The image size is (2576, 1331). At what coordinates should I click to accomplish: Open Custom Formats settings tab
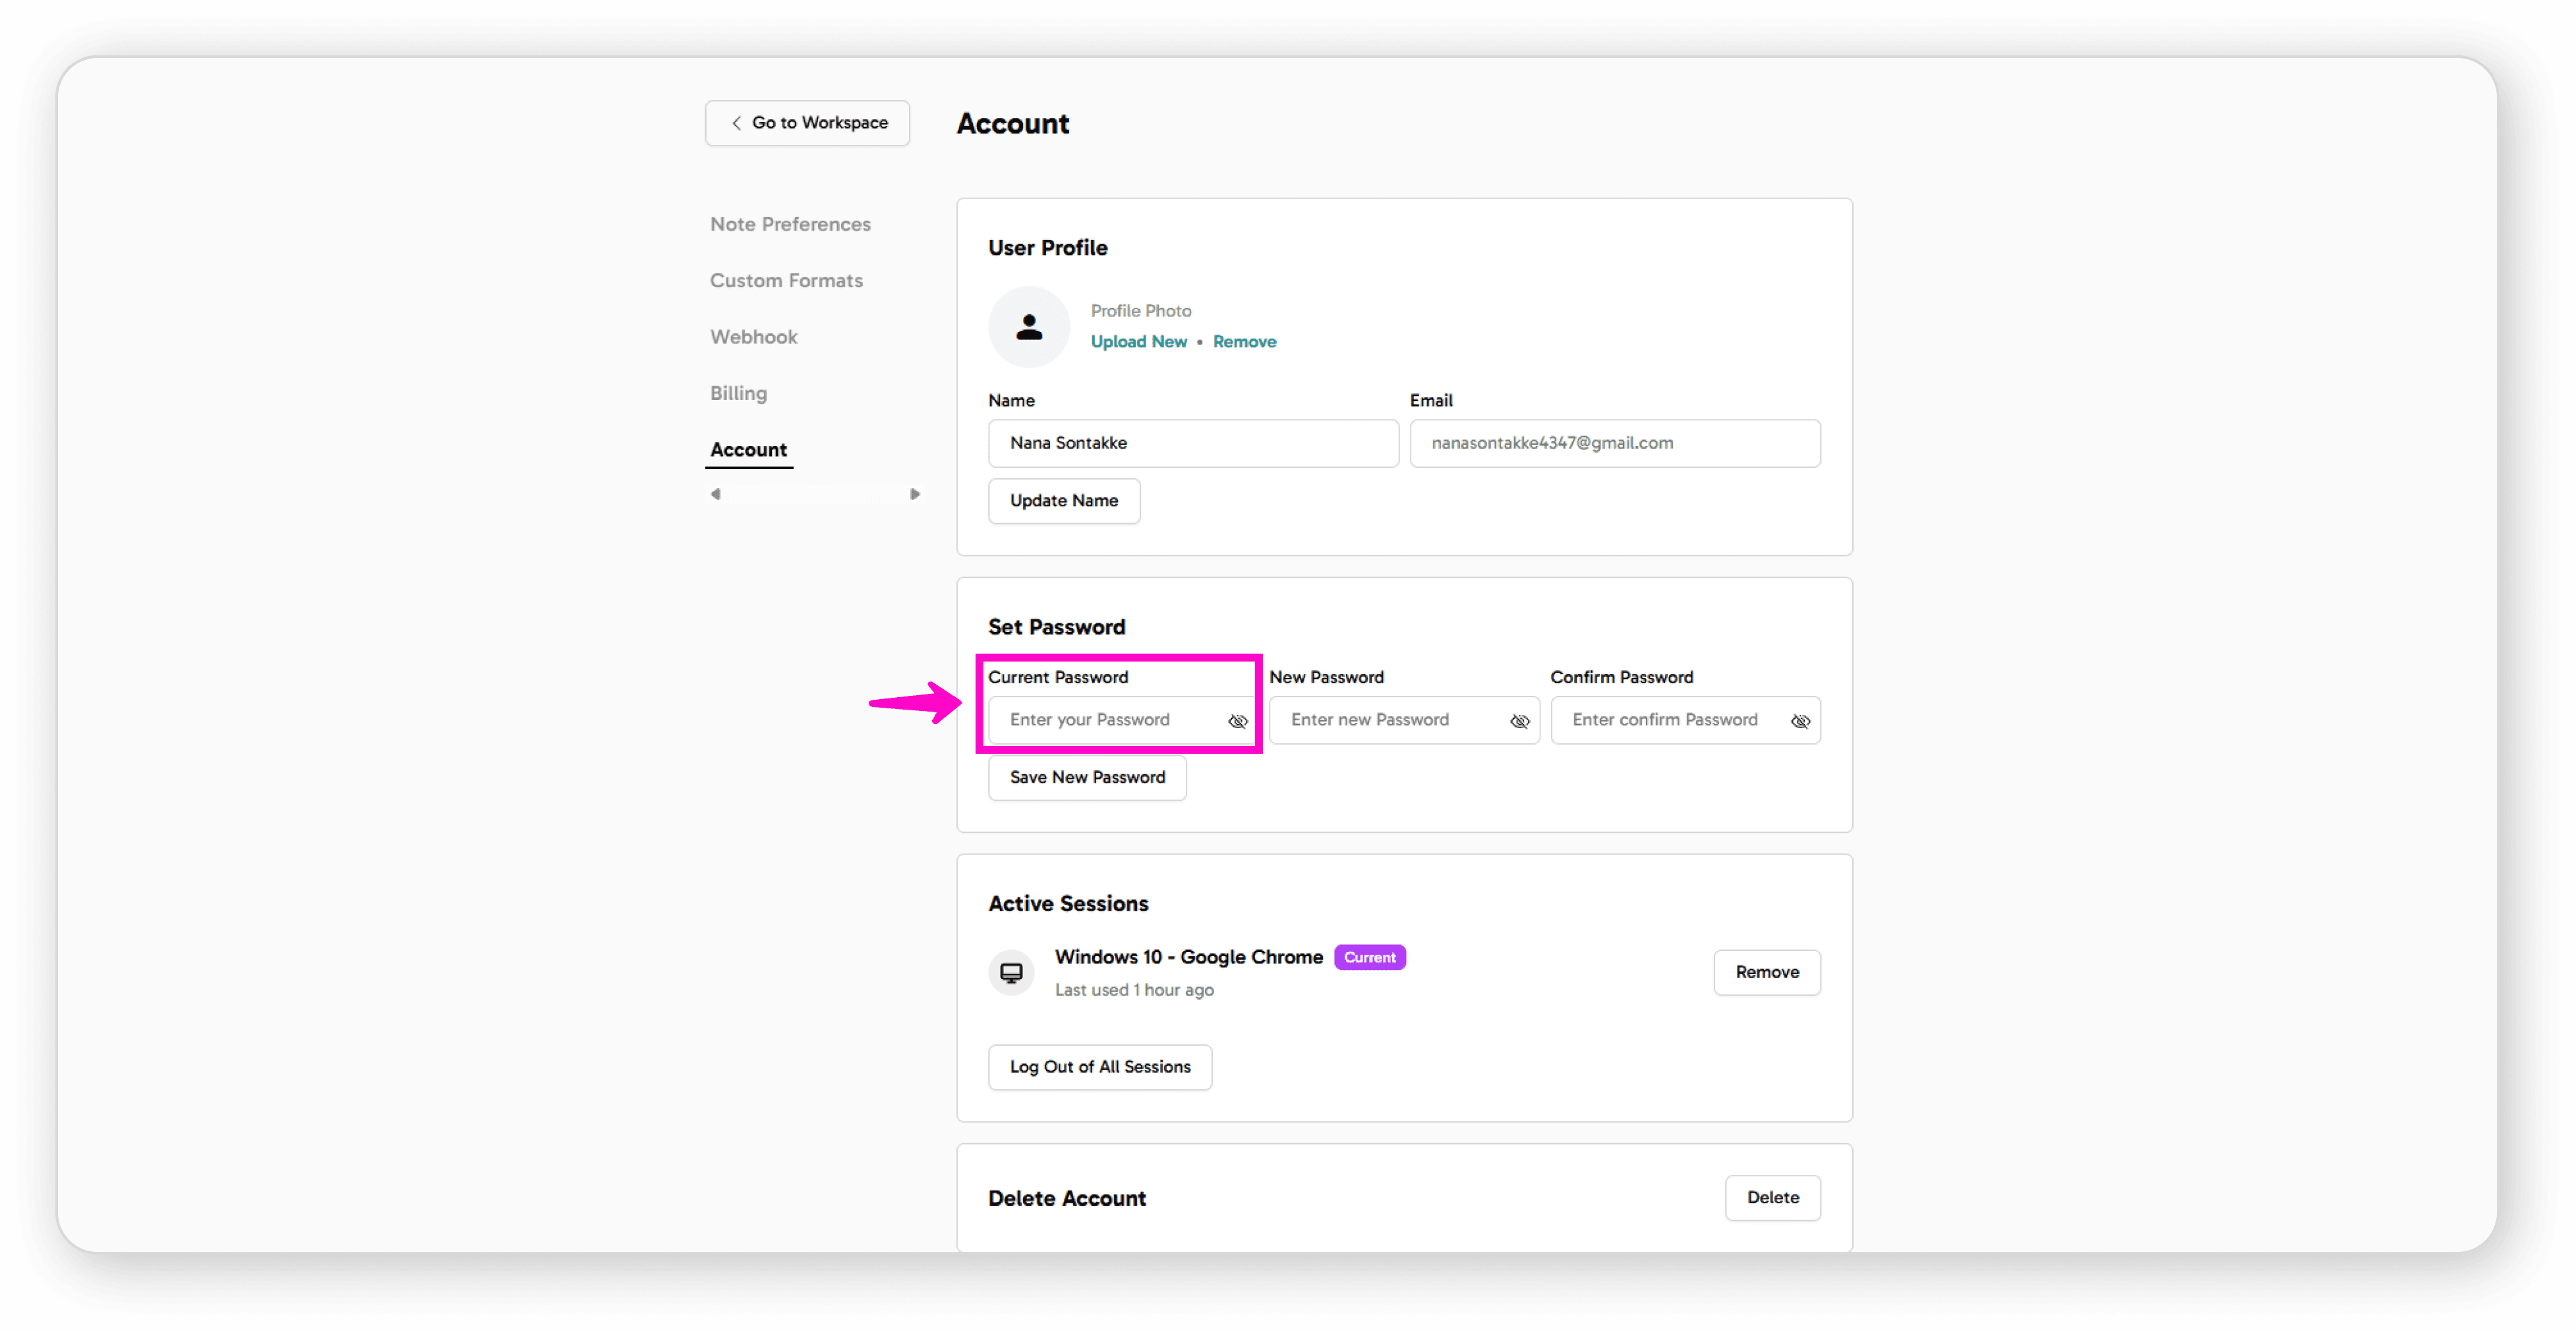tap(786, 281)
